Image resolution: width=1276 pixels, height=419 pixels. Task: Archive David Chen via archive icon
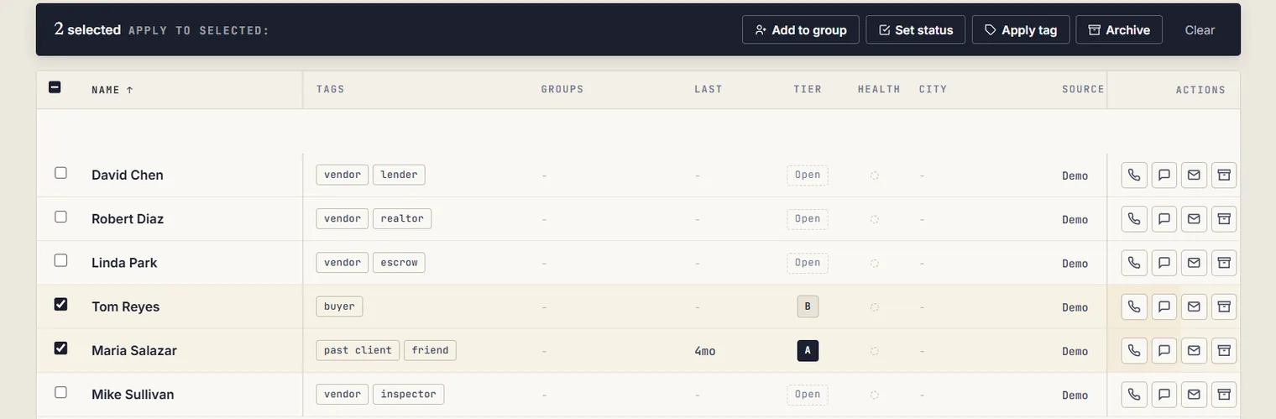[1224, 175]
